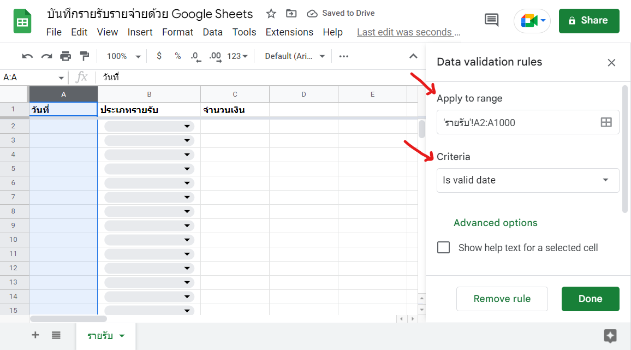
Task: Open the dropdown in cell B5
Action: coord(187,169)
